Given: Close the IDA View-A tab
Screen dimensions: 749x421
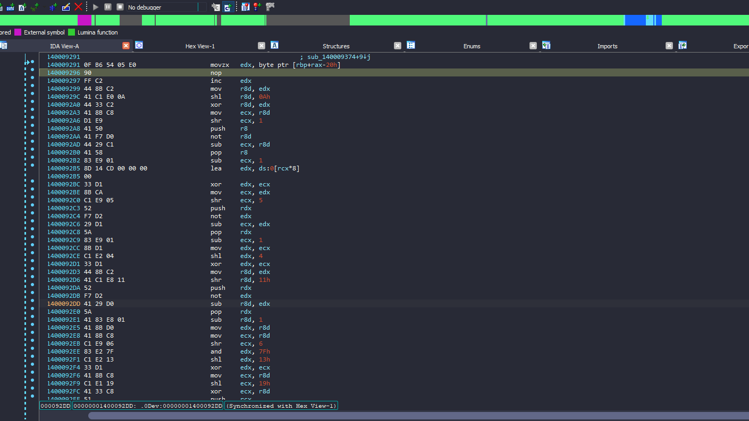Looking at the screenshot, I should [x=126, y=46].
